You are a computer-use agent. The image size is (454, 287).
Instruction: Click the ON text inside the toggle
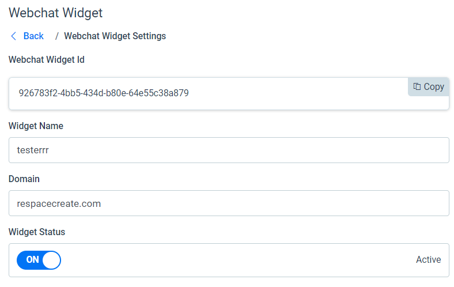32,259
